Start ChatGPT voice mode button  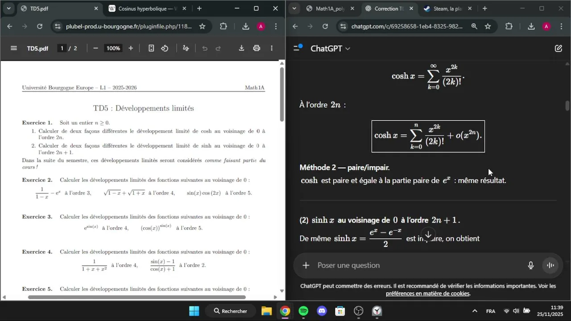click(551, 265)
